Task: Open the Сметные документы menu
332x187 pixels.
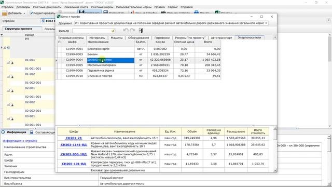Action: tap(47, 7)
